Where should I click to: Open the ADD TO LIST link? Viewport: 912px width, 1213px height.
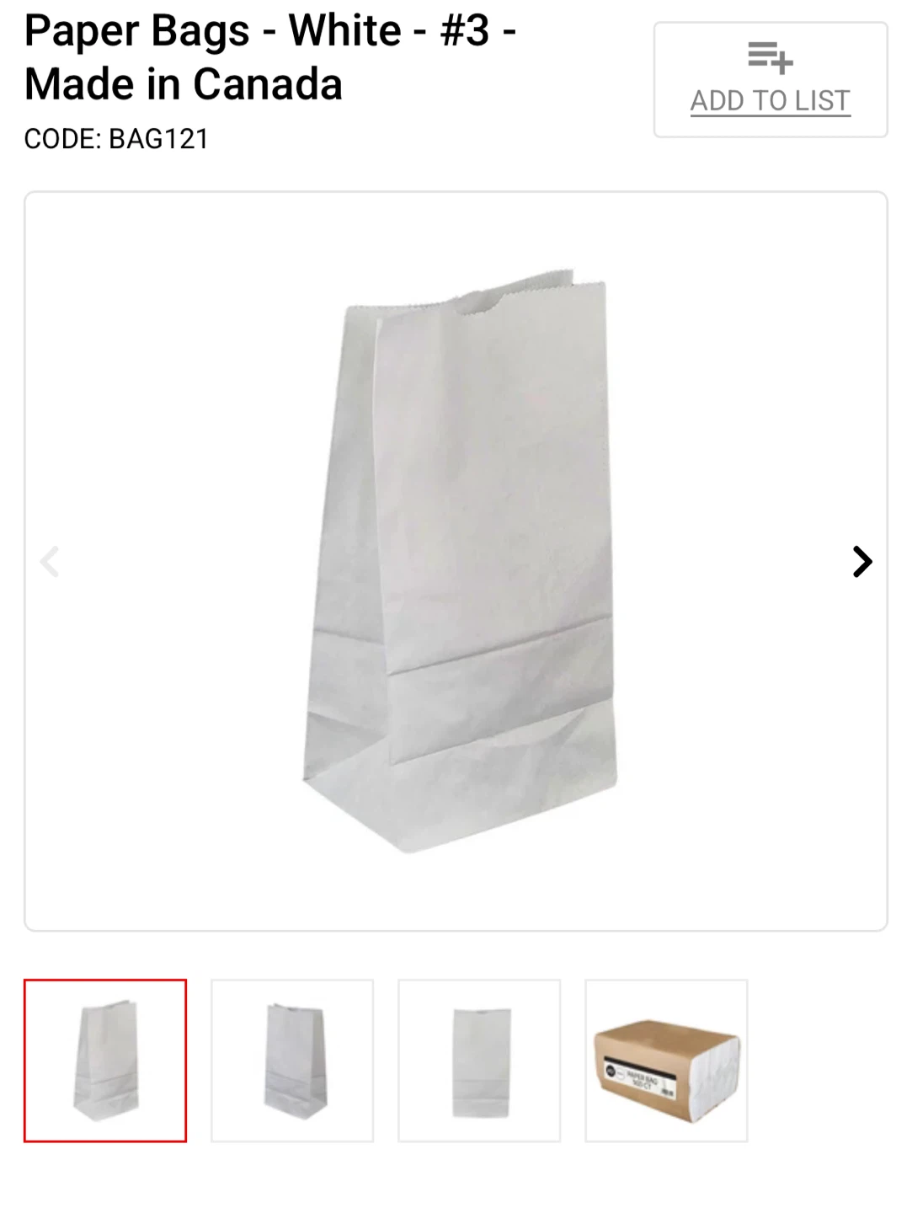771,100
